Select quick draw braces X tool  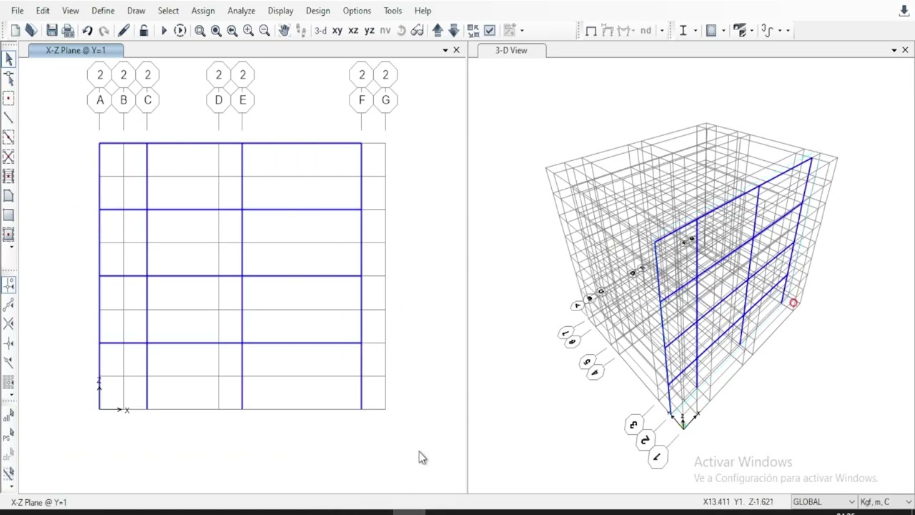[9, 157]
